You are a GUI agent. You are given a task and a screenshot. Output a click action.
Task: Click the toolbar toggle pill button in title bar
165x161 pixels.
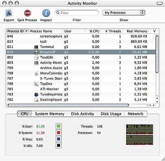pyautogui.click(x=160, y=3)
